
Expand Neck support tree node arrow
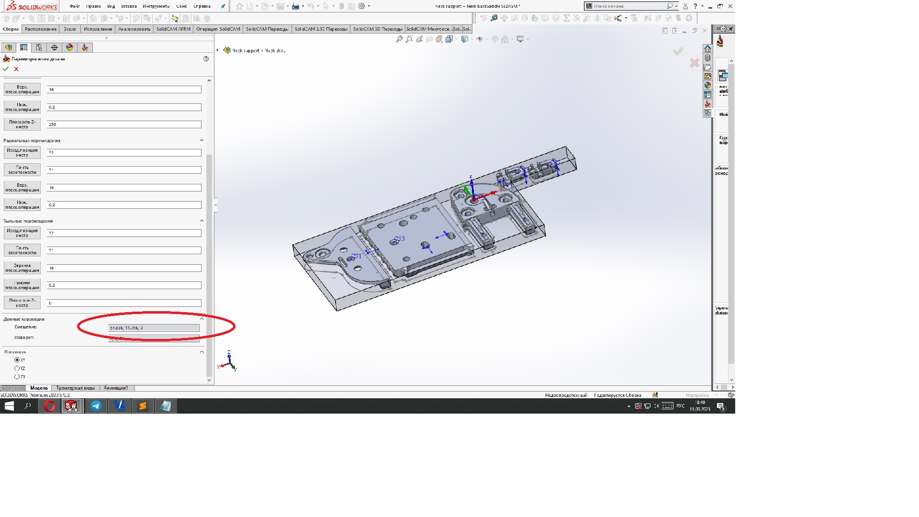[x=218, y=50]
